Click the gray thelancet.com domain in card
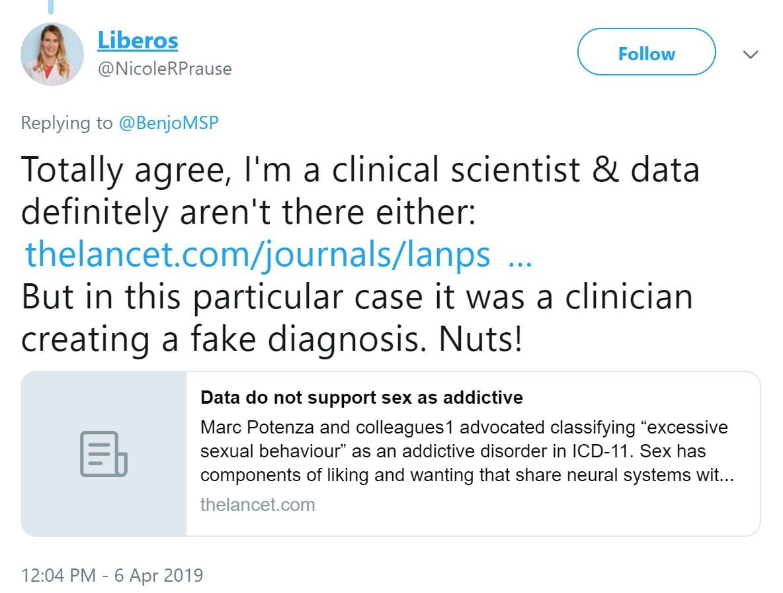The image size is (783, 593). [x=257, y=505]
